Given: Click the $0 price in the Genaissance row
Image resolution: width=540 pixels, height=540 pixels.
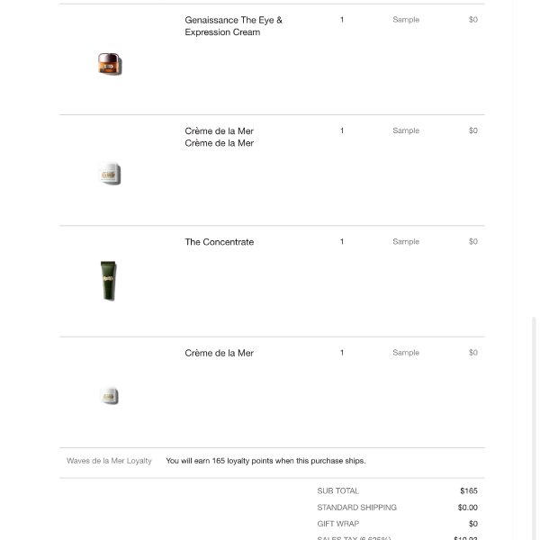Looking at the screenshot, I should click(x=473, y=20).
